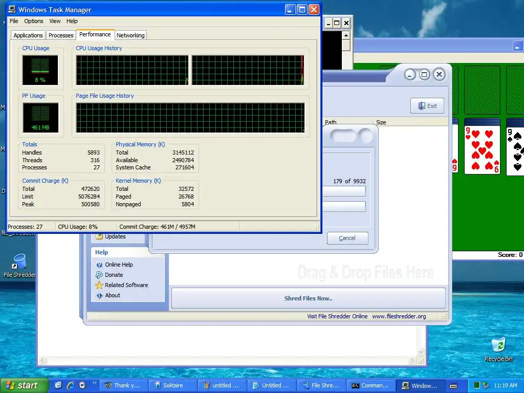The image size is (524, 393).
Task: Switch to File Shredder taskbar button
Action: 320,385
